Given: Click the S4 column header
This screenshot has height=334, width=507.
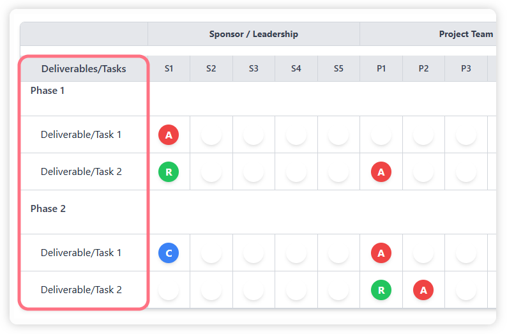Looking at the screenshot, I should (x=296, y=69).
